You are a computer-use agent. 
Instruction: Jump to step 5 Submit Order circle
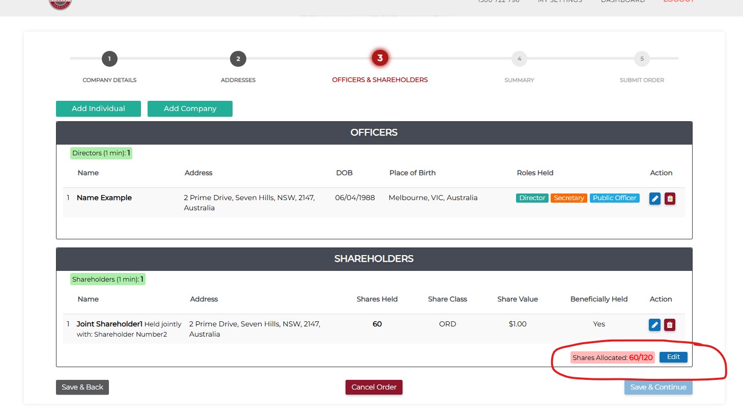tap(642, 59)
